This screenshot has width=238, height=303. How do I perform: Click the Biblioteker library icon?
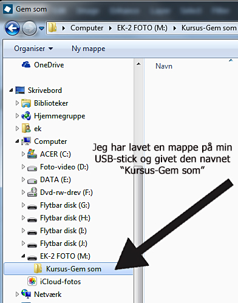[26, 103]
